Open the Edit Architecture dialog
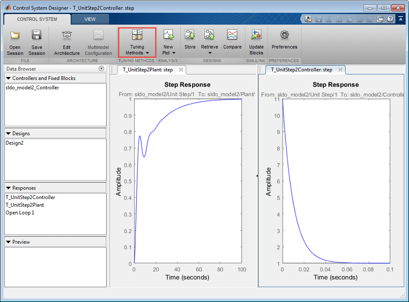409x302 pixels. click(x=67, y=43)
